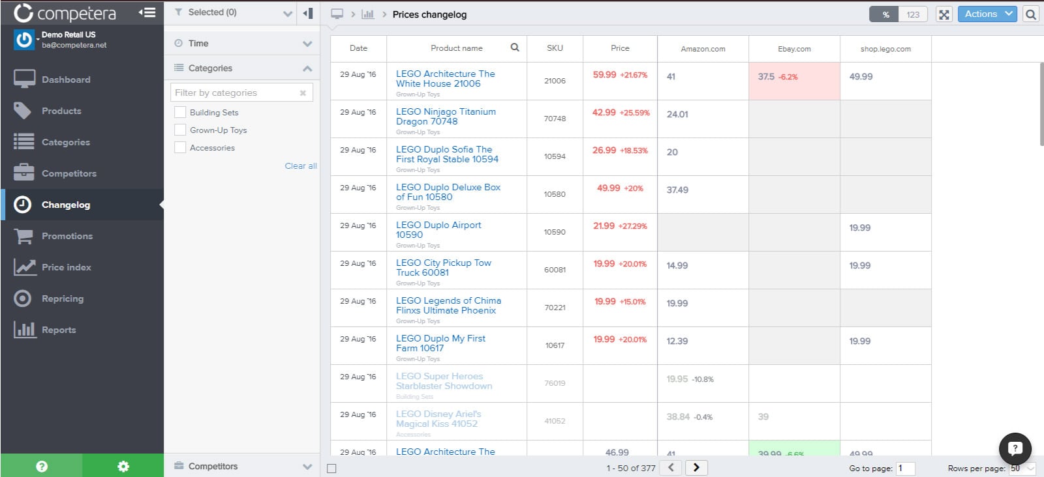Click the Competera logo icon

click(x=23, y=12)
